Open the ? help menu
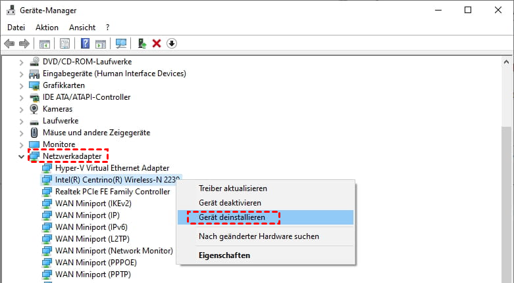Screen dimensions: 514x283 (x=107, y=28)
